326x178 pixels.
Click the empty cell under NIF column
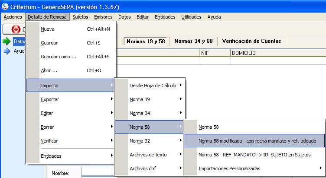pyautogui.click(x=215, y=61)
